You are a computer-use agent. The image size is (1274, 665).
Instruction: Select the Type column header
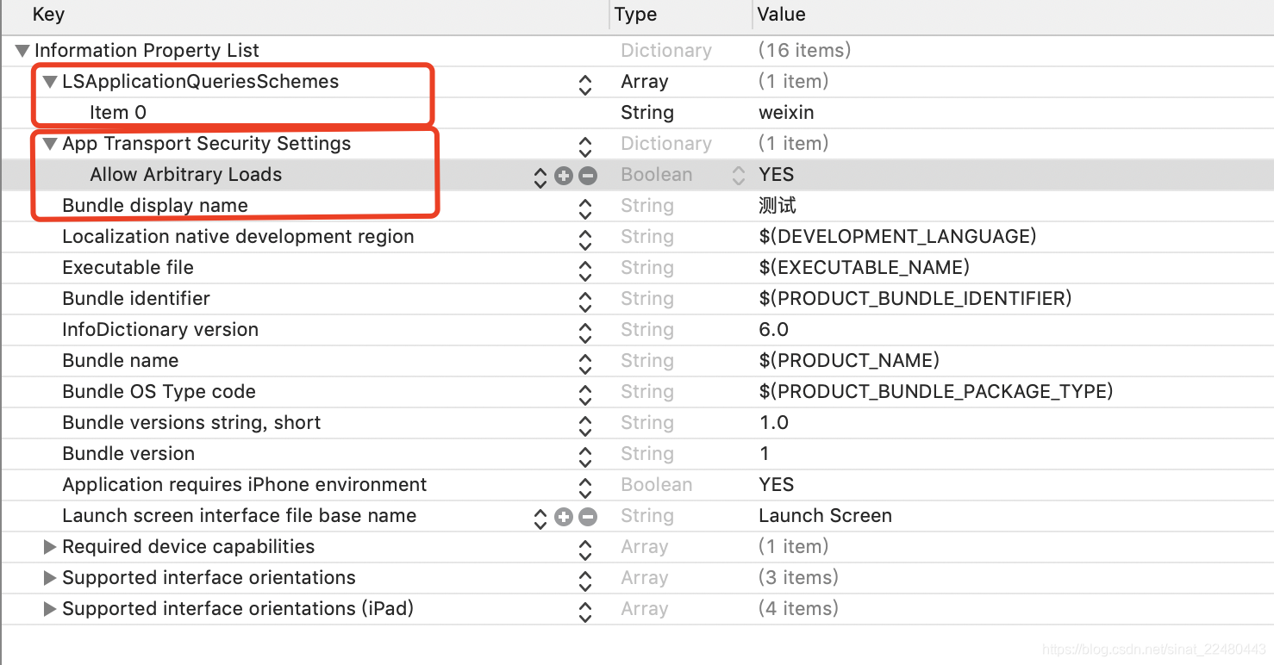[680, 15]
